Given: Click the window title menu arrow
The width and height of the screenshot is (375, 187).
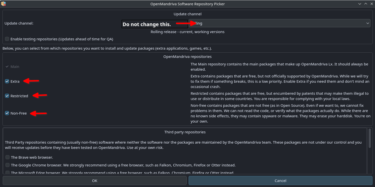Looking at the screenshot, I should click(x=359, y=4).
